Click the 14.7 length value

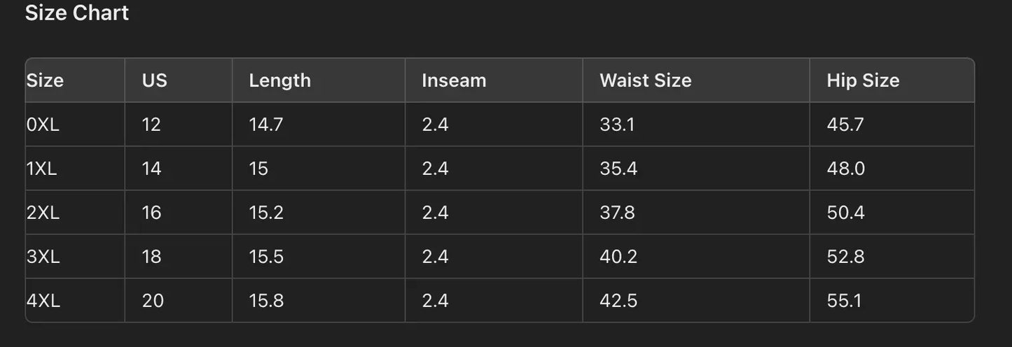coord(266,125)
